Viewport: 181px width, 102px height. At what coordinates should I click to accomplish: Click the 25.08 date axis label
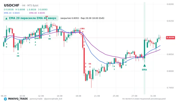click(x=116, y=96)
